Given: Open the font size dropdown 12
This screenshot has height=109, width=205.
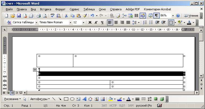Looking at the screenshot, I should (x=83, y=22).
